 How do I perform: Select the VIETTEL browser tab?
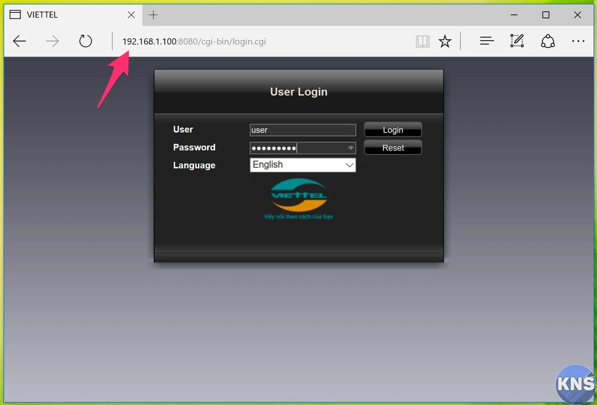(x=66, y=15)
